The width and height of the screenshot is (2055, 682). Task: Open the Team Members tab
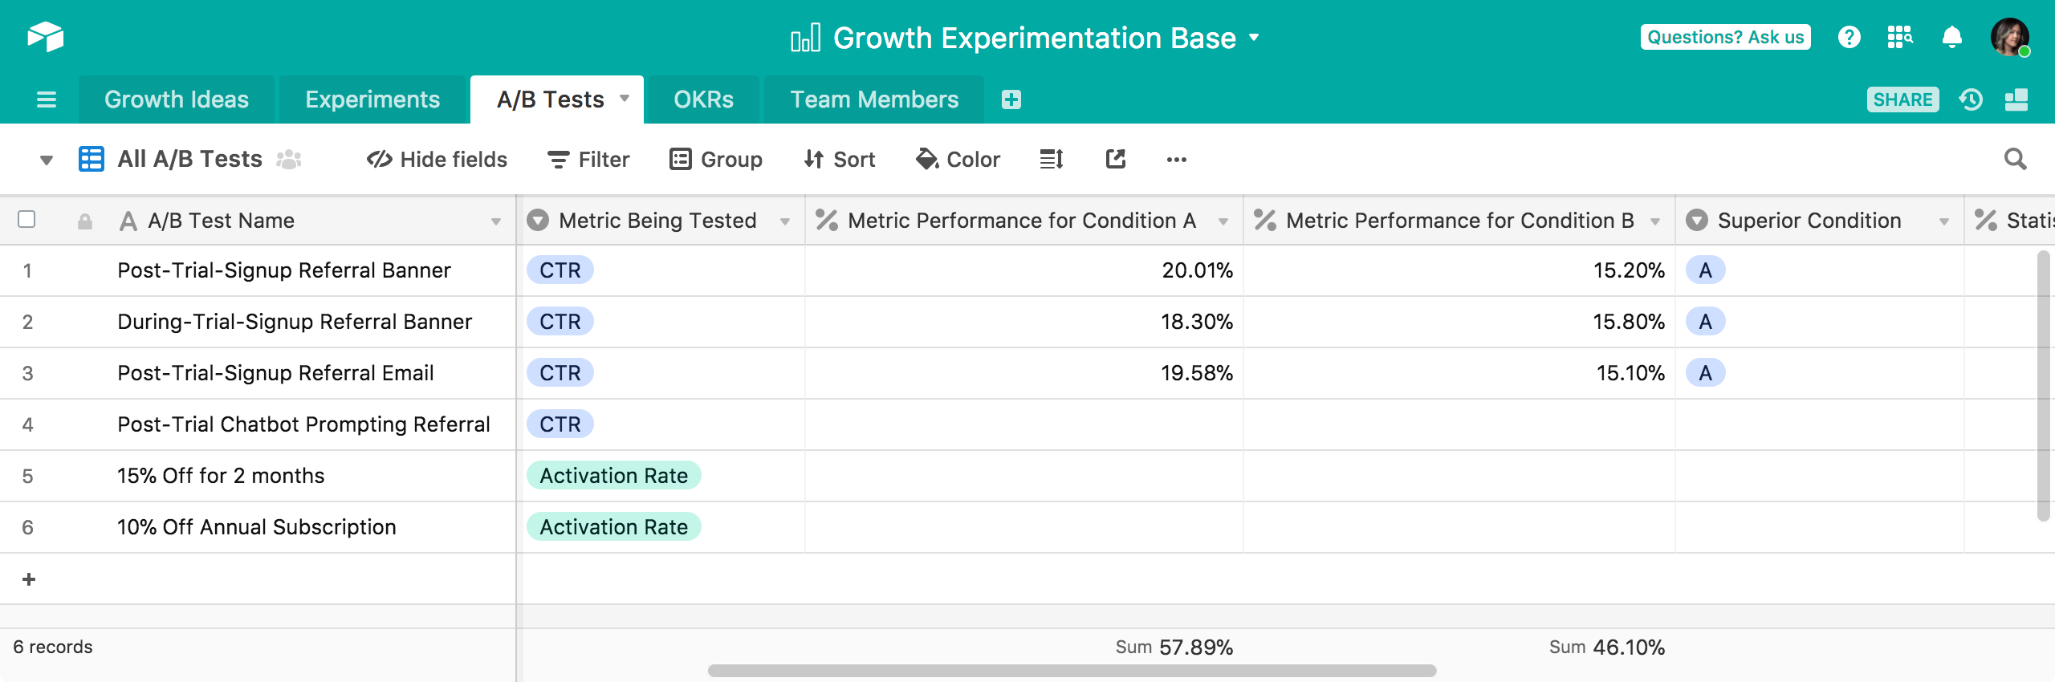tap(874, 99)
